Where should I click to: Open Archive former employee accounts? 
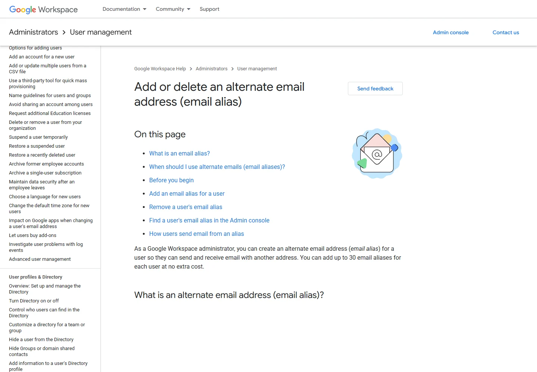coord(47,164)
